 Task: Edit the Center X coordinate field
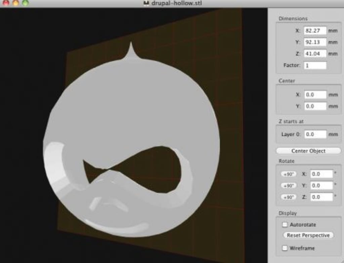pyautogui.click(x=316, y=94)
